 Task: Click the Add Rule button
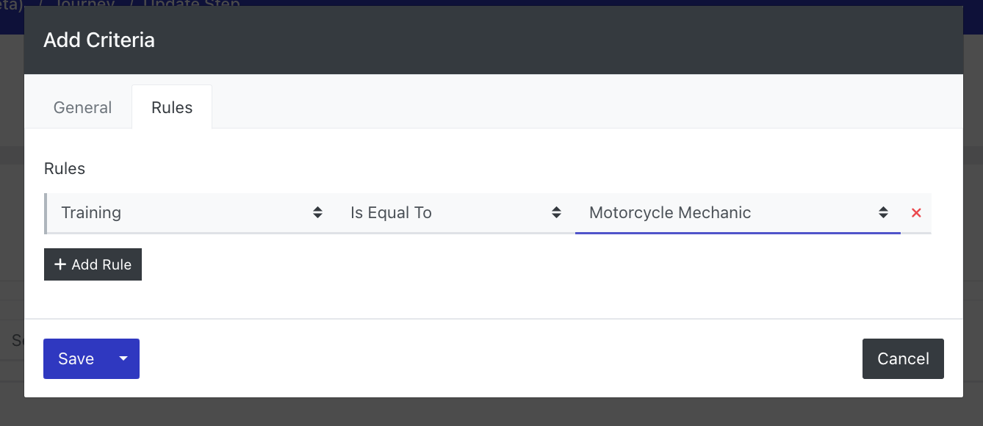pos(93,264)
